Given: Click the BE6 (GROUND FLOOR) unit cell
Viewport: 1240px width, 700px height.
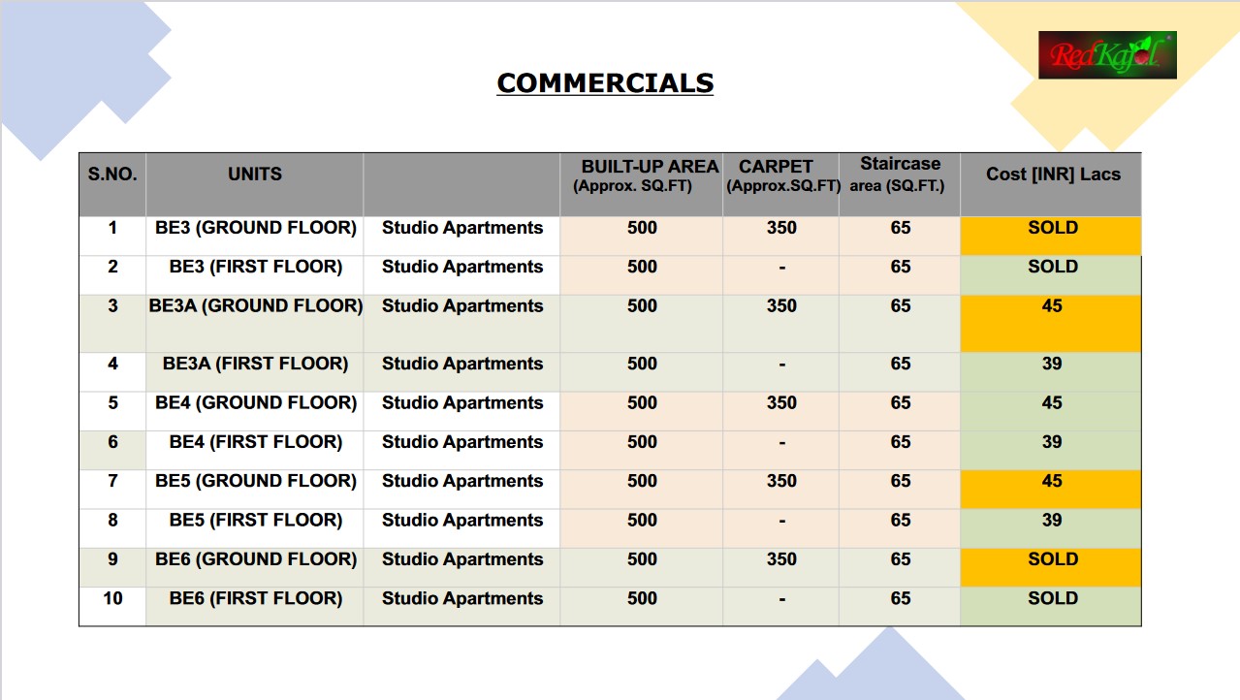Looking at the screenshot, I should [255, 559].
